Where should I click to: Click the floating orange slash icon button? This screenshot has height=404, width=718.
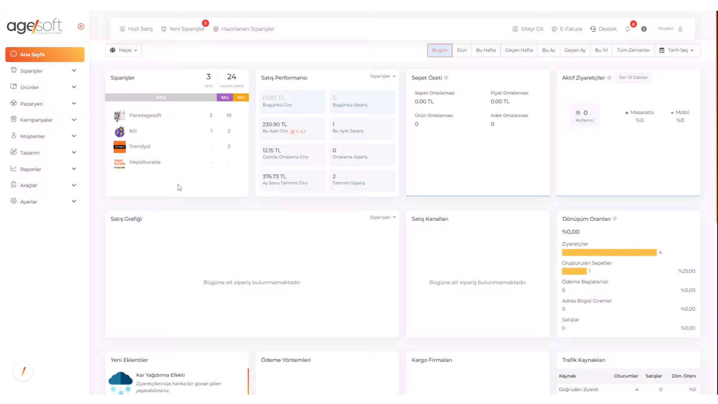[23, 371]
